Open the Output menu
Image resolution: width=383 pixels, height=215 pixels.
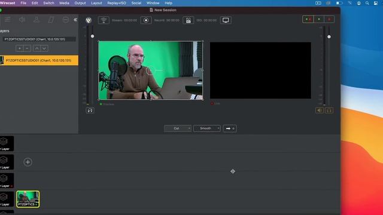[80, 3]
